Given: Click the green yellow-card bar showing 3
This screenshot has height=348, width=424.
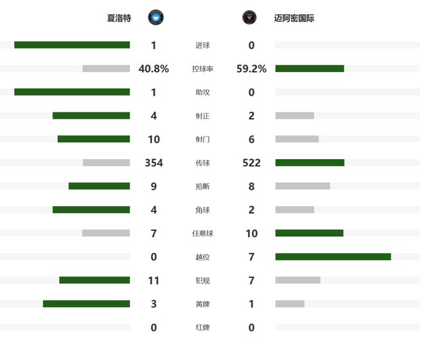Looking at the screenshot, I should 86,304.
